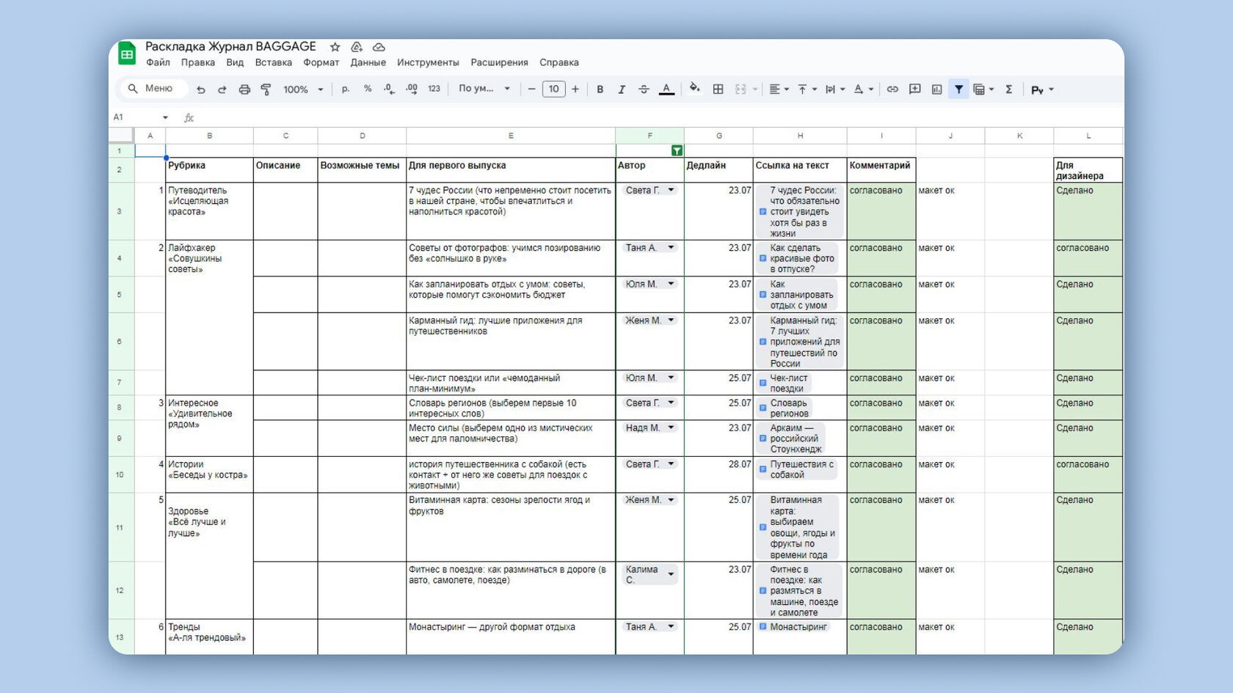The image size is (1233, 693).
Task: Open 'Как сделать красивые фото в отпуске?' link
Action: pos(797,258)
